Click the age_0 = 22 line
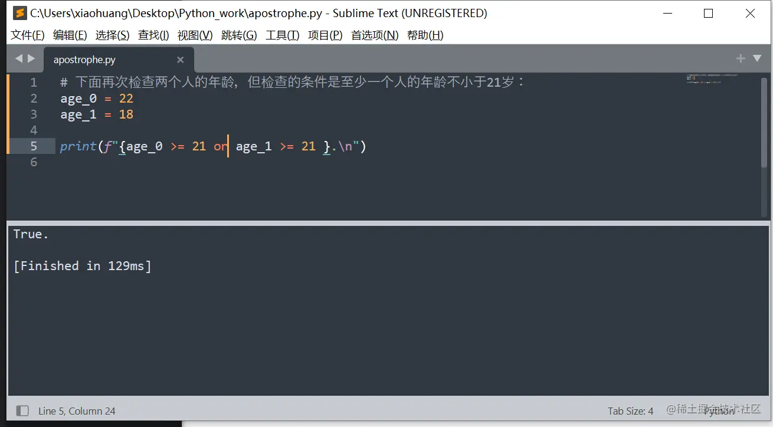 click(97, 98)
